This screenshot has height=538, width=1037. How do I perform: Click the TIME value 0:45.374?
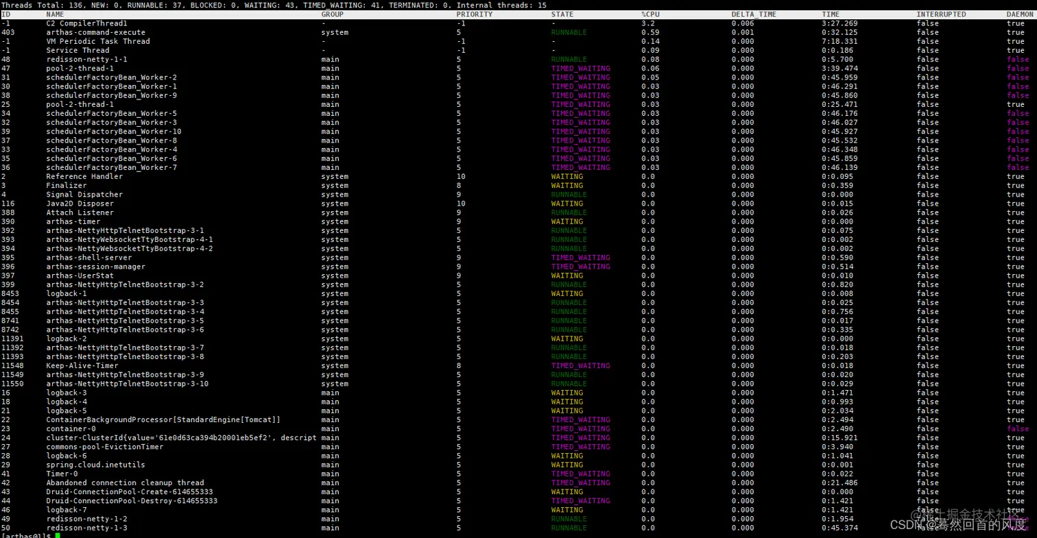tap(840, 528)
